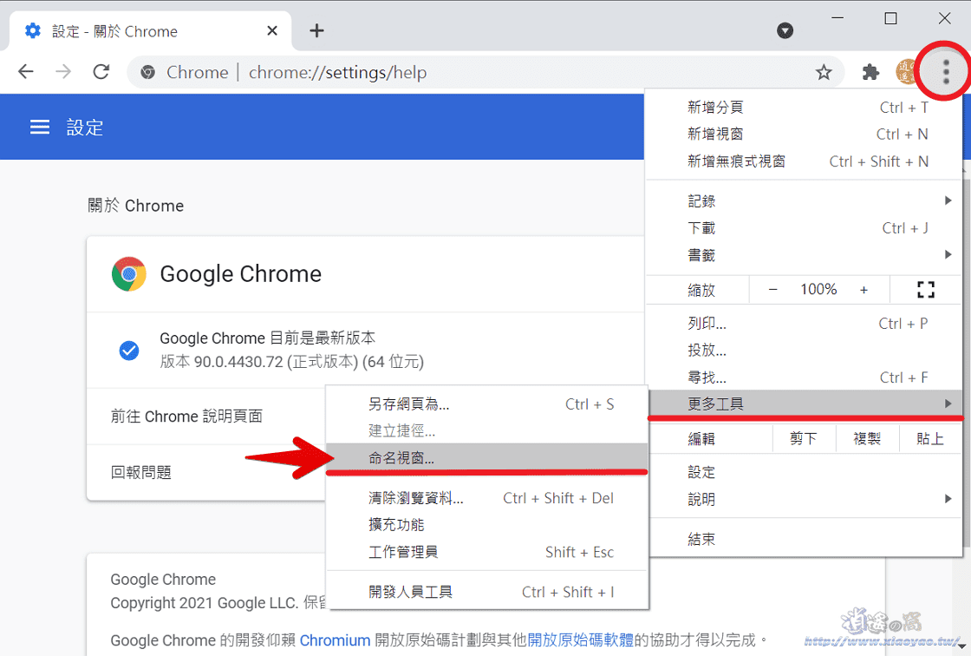This screenshot has height=656, width=971.
Task: Open the new tab plus button
Action: click(316, 30)
